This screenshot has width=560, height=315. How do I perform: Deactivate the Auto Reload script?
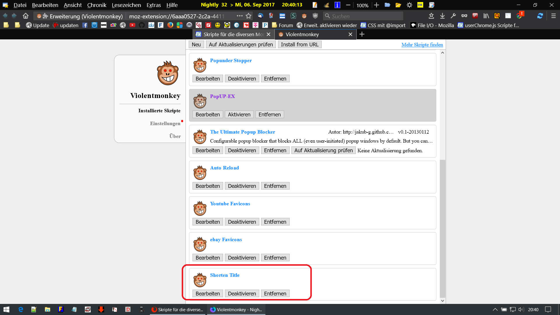[242, 186]
